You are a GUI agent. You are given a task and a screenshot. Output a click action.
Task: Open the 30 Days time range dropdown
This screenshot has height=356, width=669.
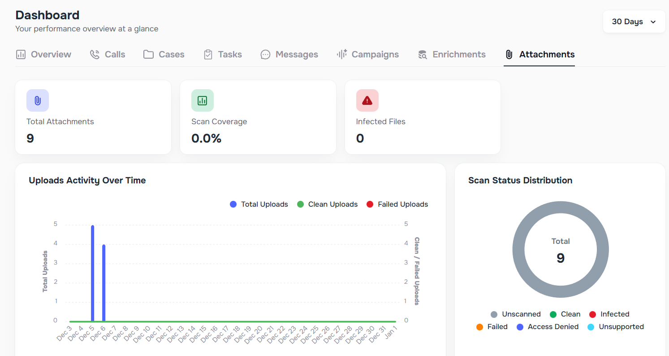pyautogui.click(x=634, y=21)
